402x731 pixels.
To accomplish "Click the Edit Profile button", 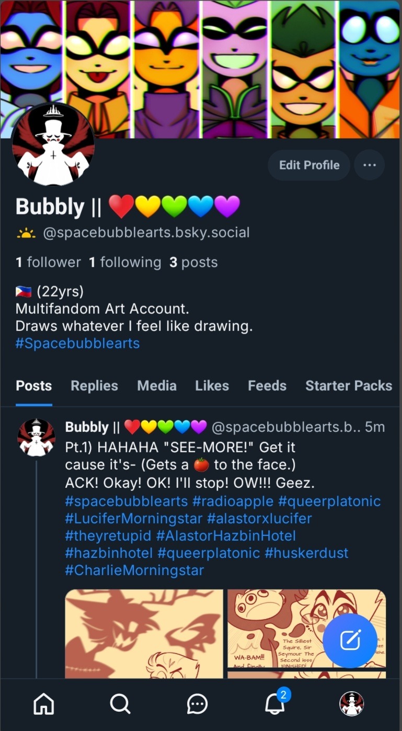I will pyautogui.click(x=309, y=165).
